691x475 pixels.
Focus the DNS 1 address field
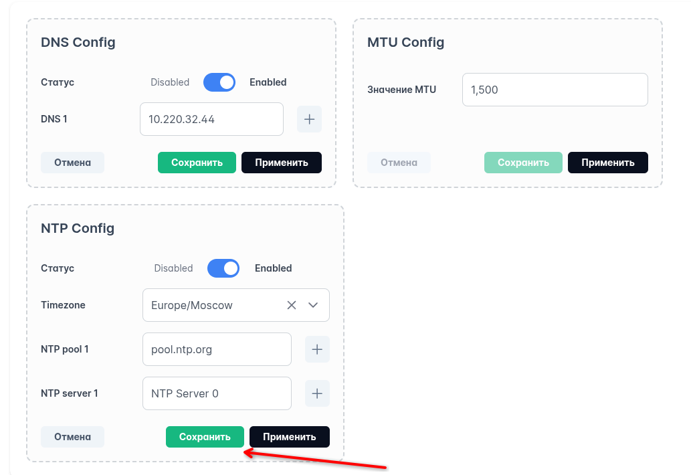[211, 119]
